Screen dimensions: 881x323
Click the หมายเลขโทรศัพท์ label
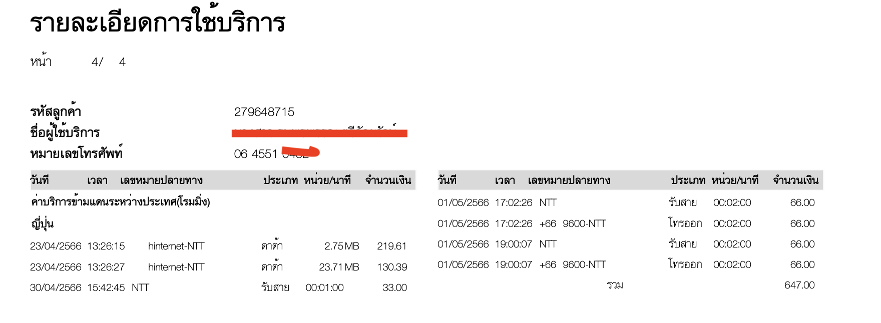(76, 153)
